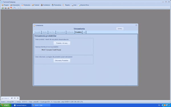Click the blue round system tray icon
The width and height of the screenshot is (171, 107).
pos(162,105)
